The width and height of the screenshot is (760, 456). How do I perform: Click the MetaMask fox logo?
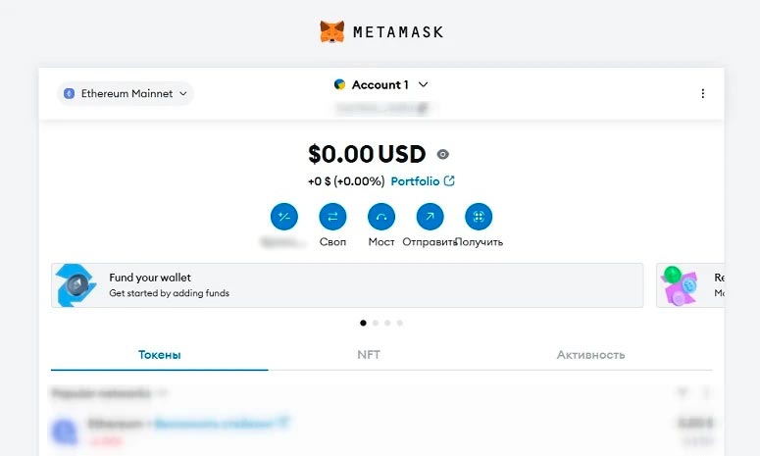click(332, 31)
